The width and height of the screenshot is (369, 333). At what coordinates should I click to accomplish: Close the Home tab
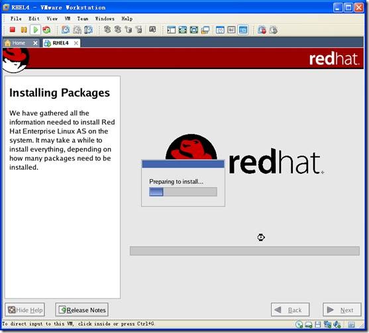35,43
